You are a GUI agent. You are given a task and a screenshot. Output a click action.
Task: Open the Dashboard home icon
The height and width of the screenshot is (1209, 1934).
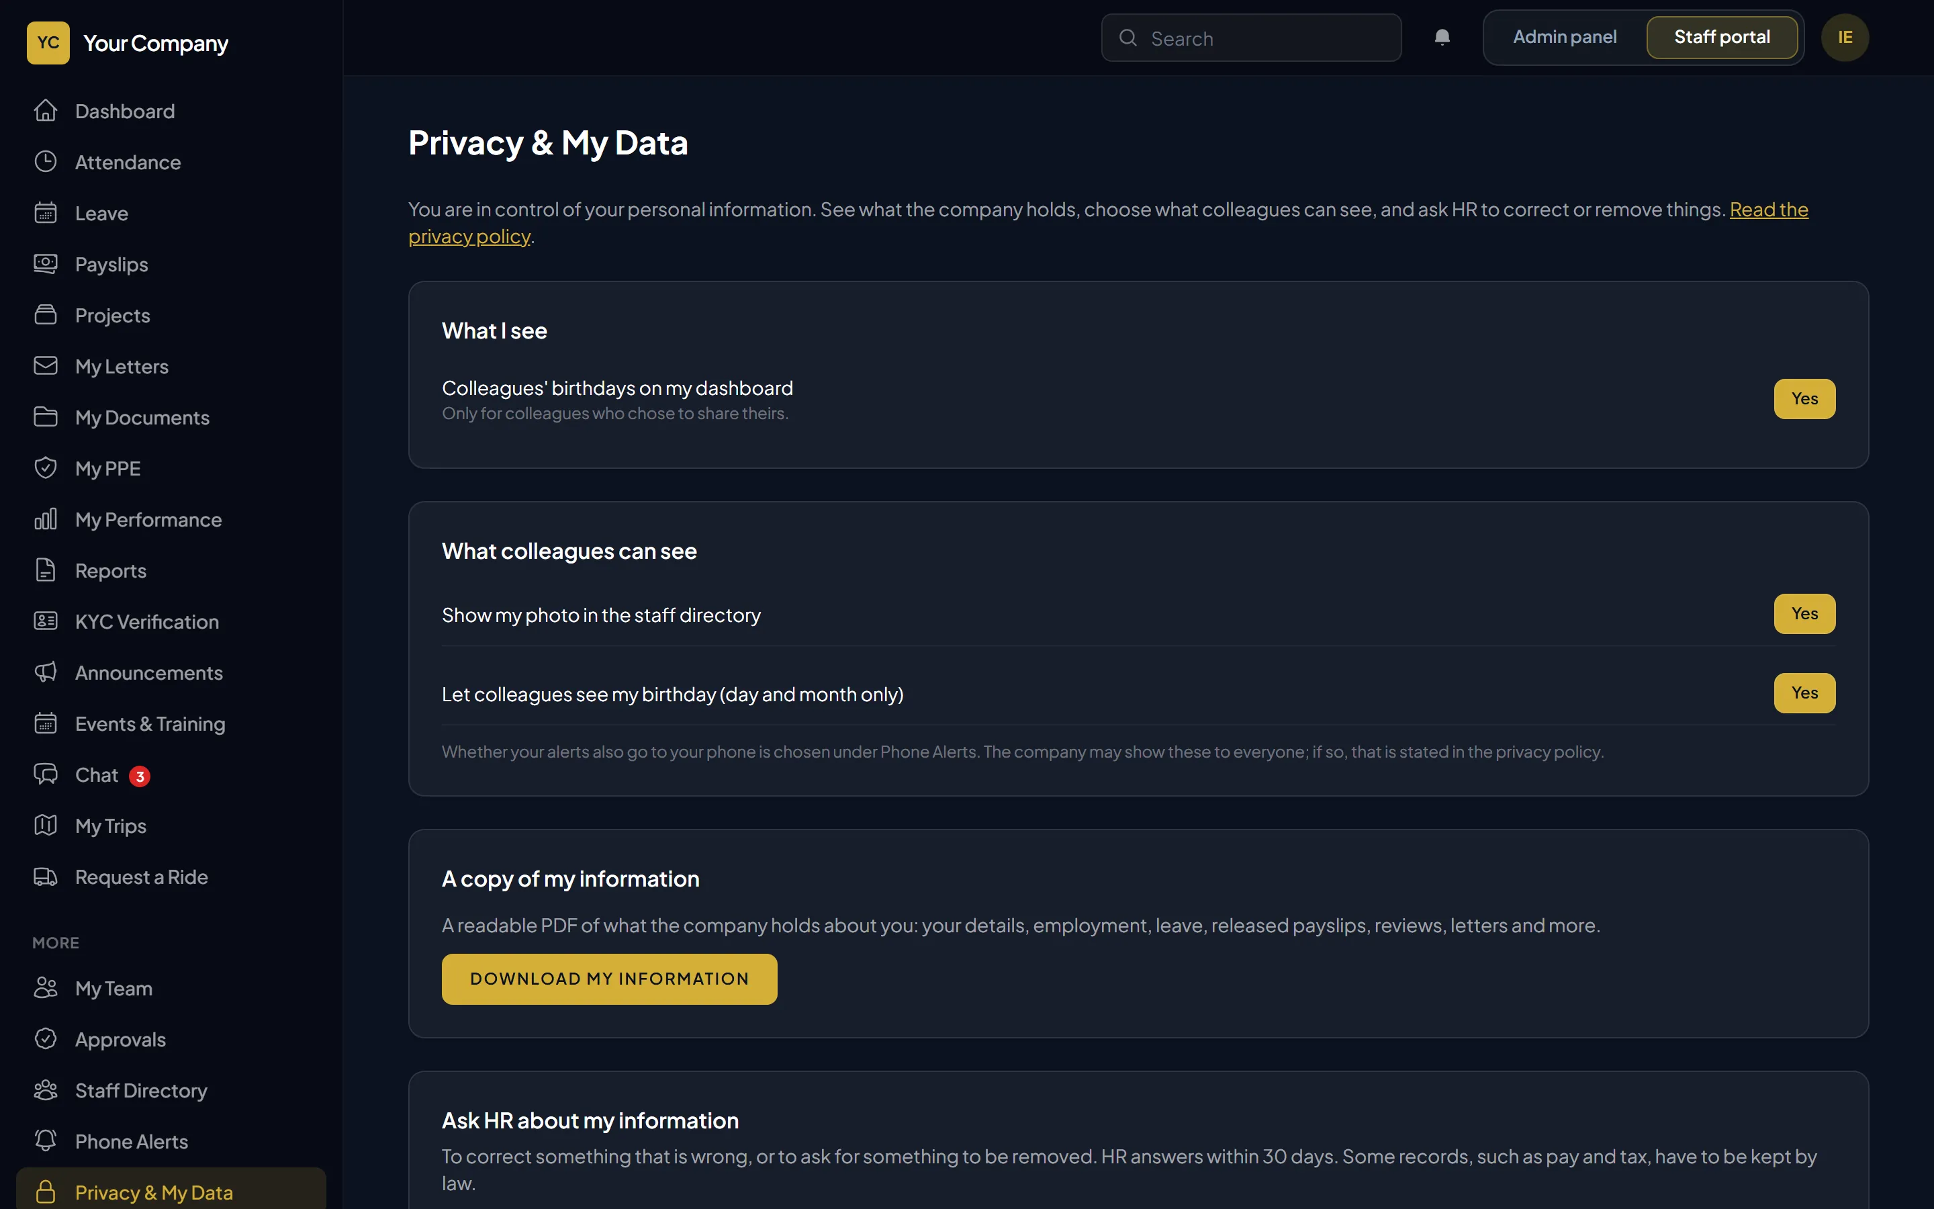tap(46, 110)
